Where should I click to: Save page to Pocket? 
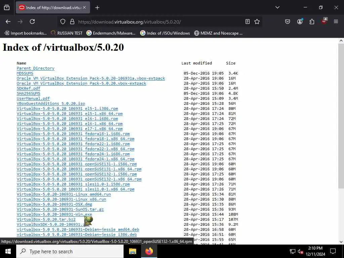(x=288, y=21)
